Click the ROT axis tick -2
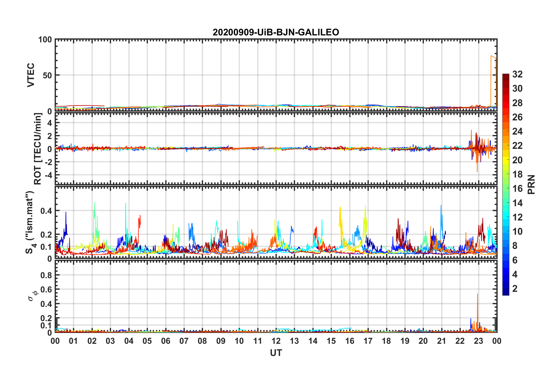This screenshot has height=369, width=552. tap(48, 162)
